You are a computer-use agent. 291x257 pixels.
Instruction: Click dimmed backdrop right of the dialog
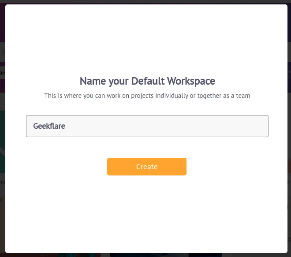[x=289, y=130]
